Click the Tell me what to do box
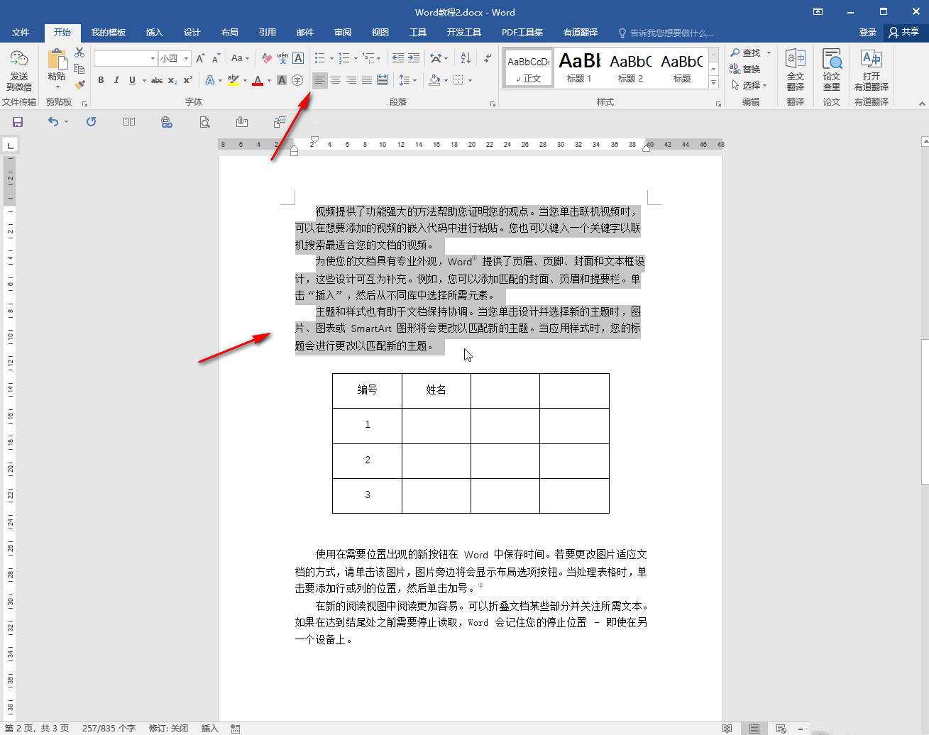The width and height of the screenshot is (929, 735). click(666, 33)
